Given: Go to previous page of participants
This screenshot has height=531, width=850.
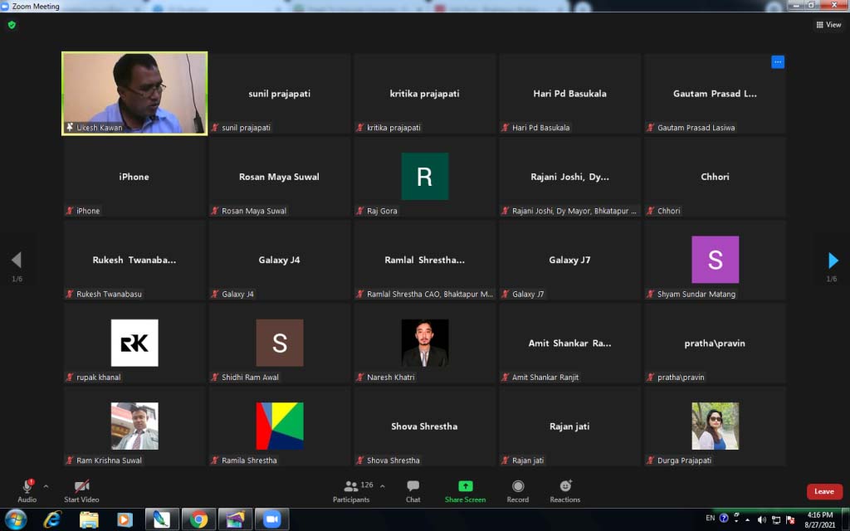Looking at the screenshot, I should pyautogui.click(x=16, y=261).
